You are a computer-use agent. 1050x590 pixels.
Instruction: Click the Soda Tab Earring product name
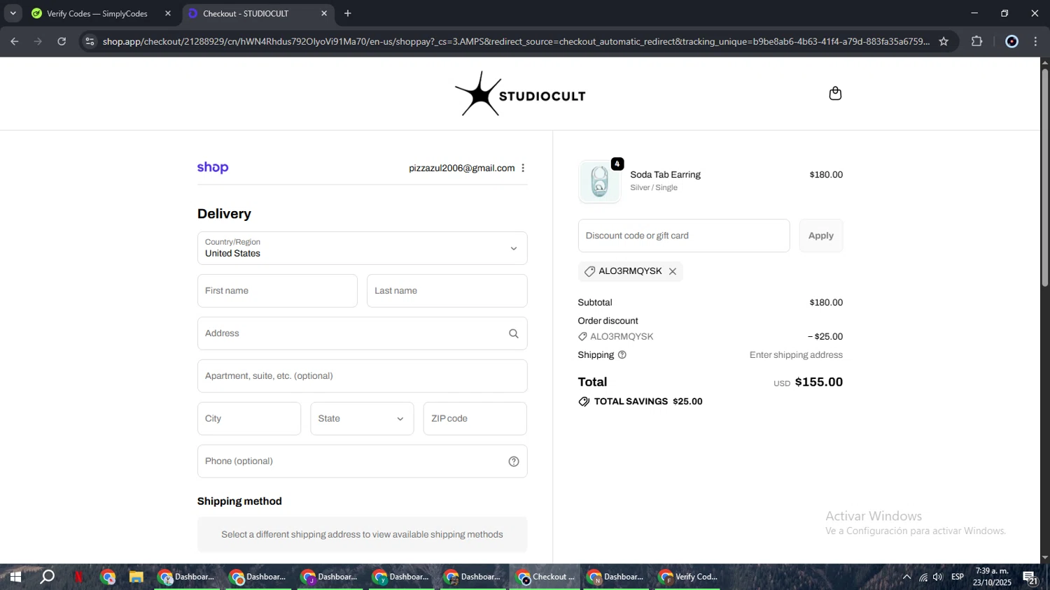(665, 175)
